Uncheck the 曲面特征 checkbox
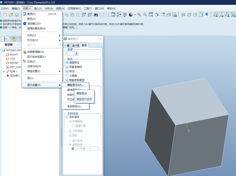The width and height of the screenshot is (236, 176). pyautogui.click(x=67, y=62)
